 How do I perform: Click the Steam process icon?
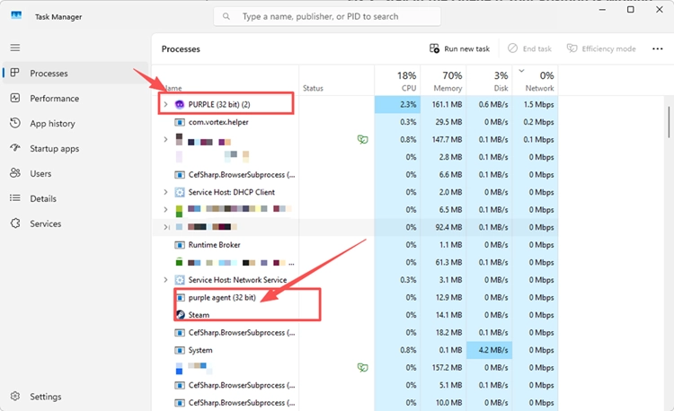pyautogui.click(x=180, y=315)
